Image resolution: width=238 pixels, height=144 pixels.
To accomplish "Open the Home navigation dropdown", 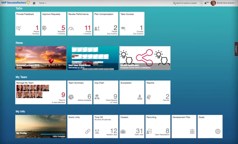I will click(x=43, y=3).
